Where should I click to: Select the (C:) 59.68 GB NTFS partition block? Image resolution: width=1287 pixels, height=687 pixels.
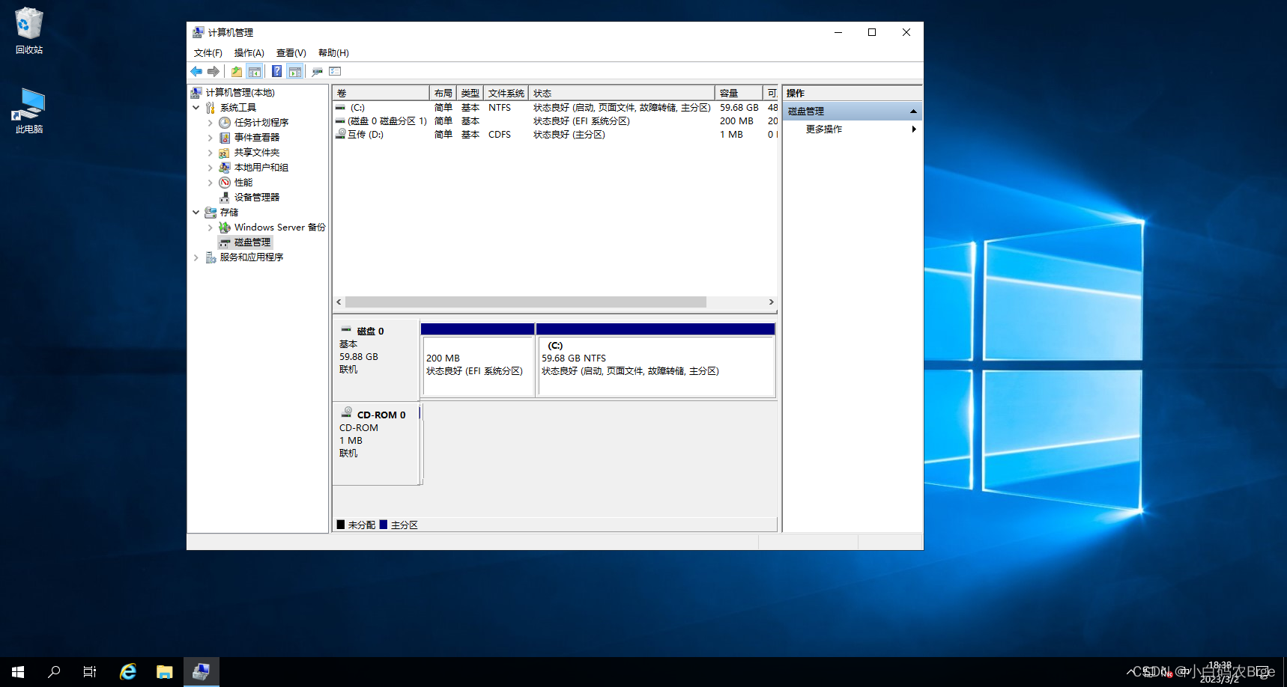pos(655,360)
